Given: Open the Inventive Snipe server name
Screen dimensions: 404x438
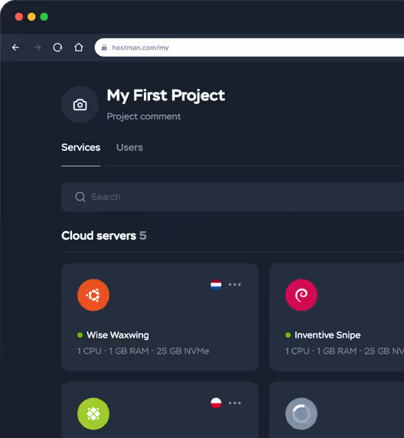Looking at the screenshot, I should (327, 335).
